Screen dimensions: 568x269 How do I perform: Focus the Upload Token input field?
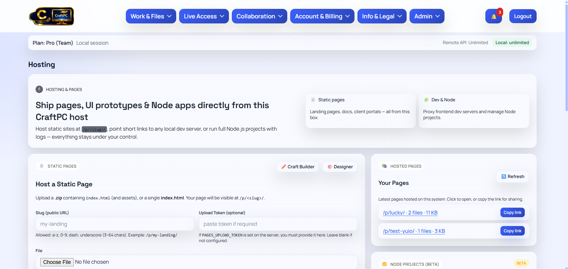coord(278,224)
